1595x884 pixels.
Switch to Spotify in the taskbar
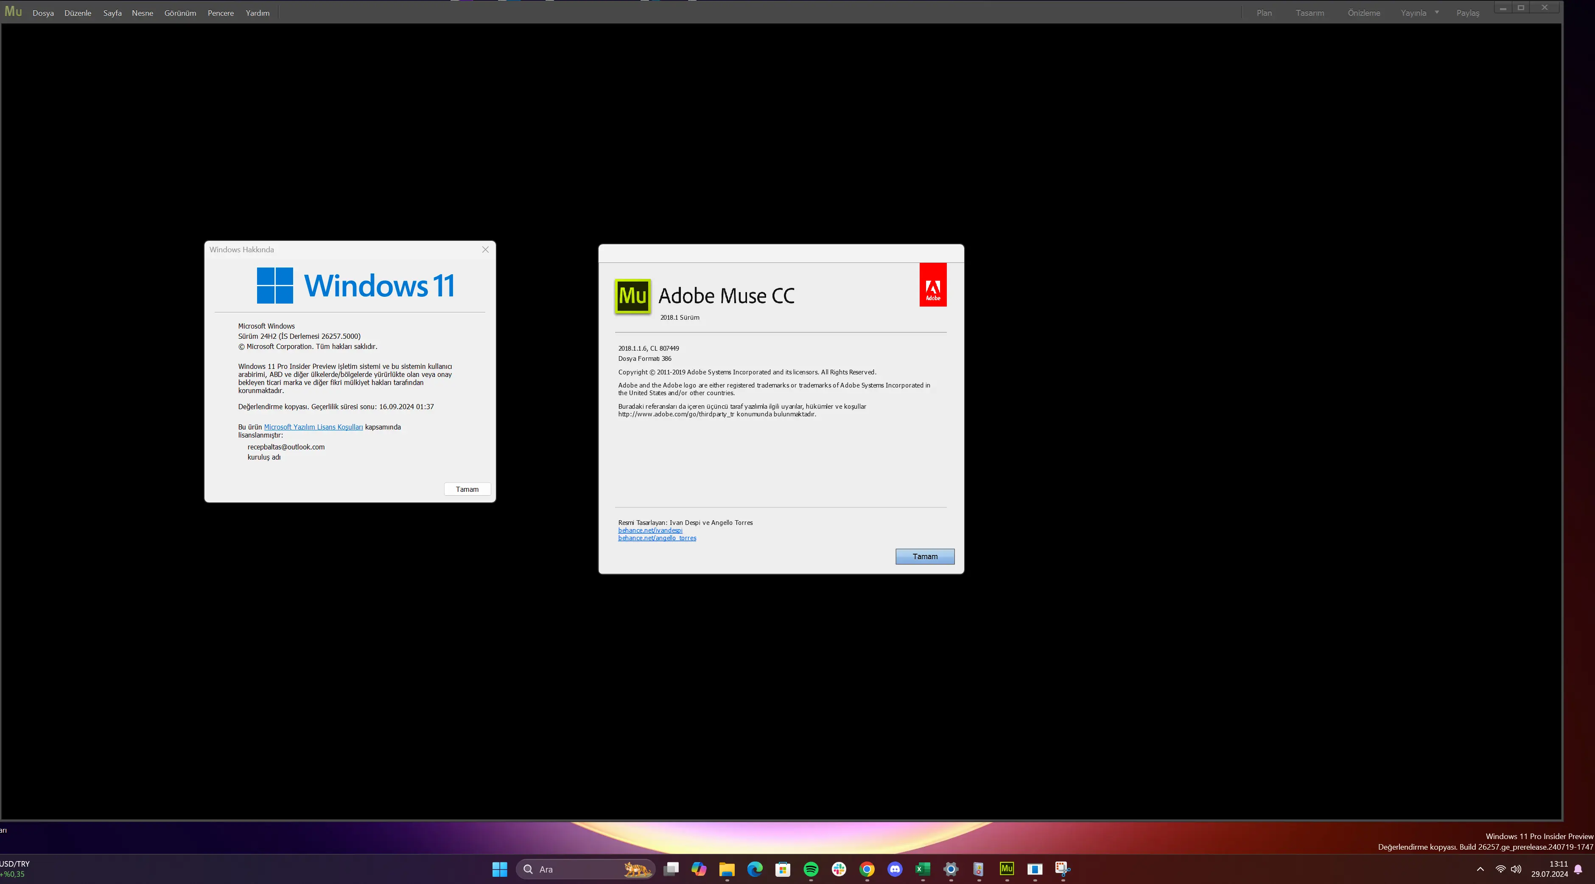click(x=811, y=869)
